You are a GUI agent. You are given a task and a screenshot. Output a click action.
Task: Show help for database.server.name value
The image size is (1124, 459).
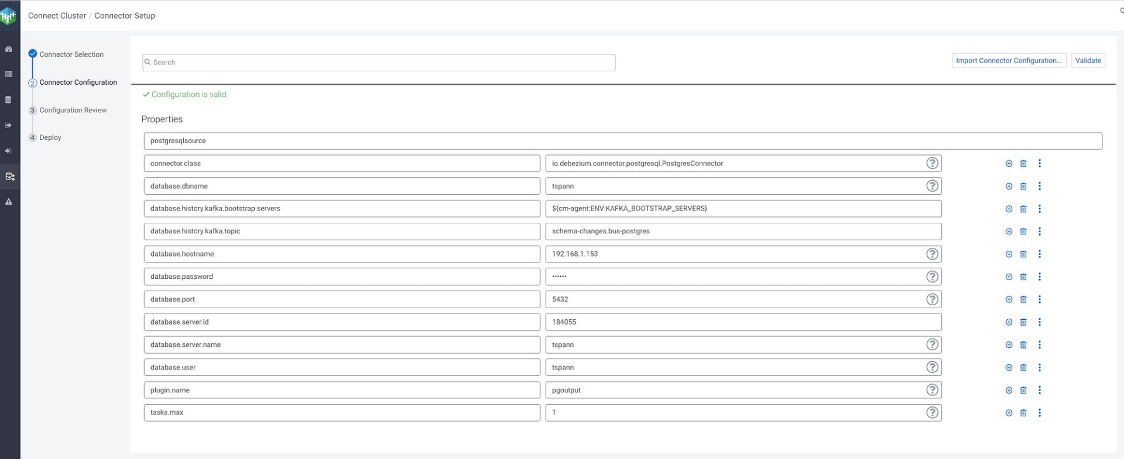pyautogui.click(x=932, y=344)
